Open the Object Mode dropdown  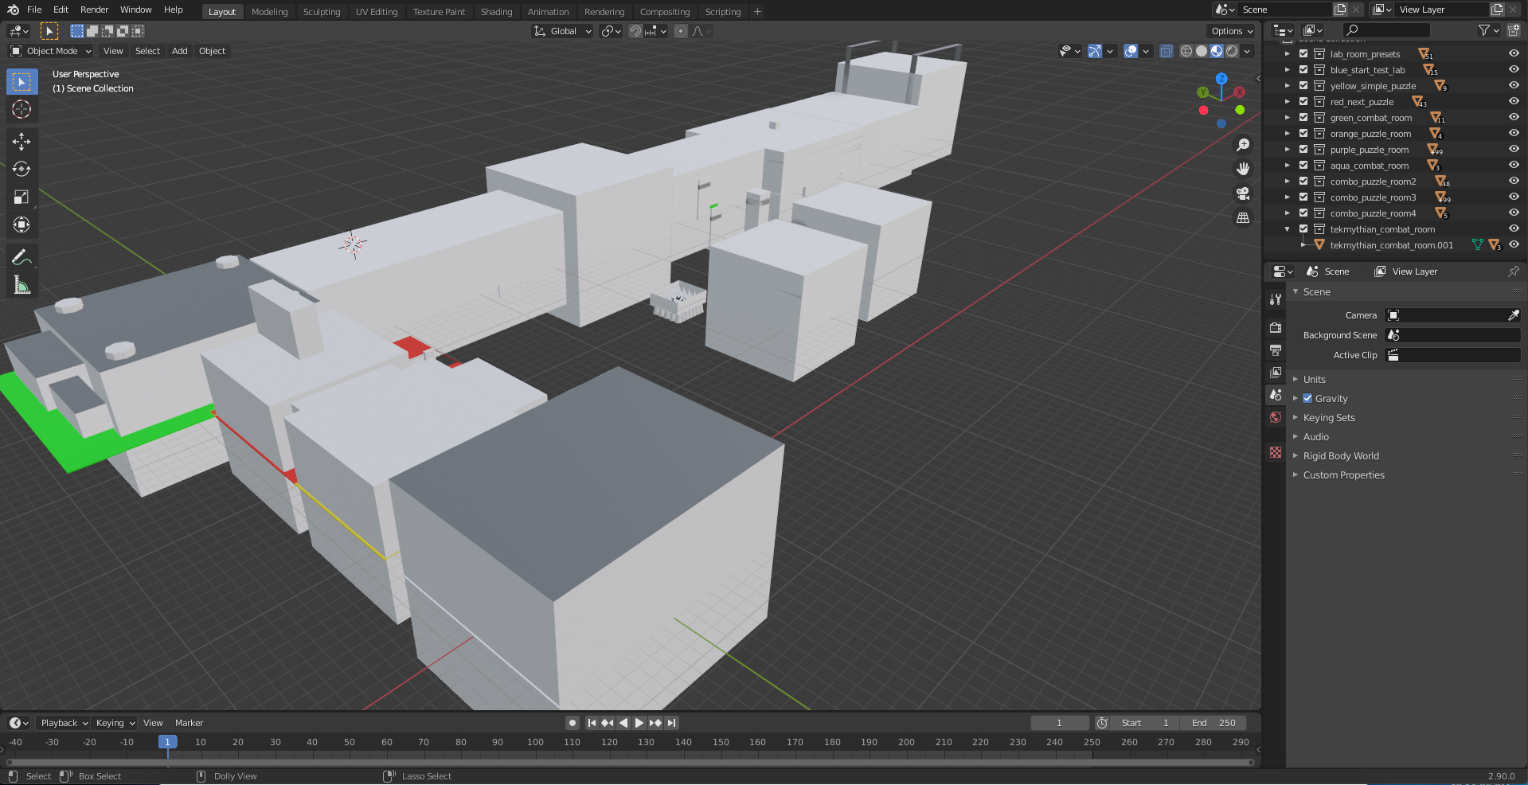click(51, 51)
